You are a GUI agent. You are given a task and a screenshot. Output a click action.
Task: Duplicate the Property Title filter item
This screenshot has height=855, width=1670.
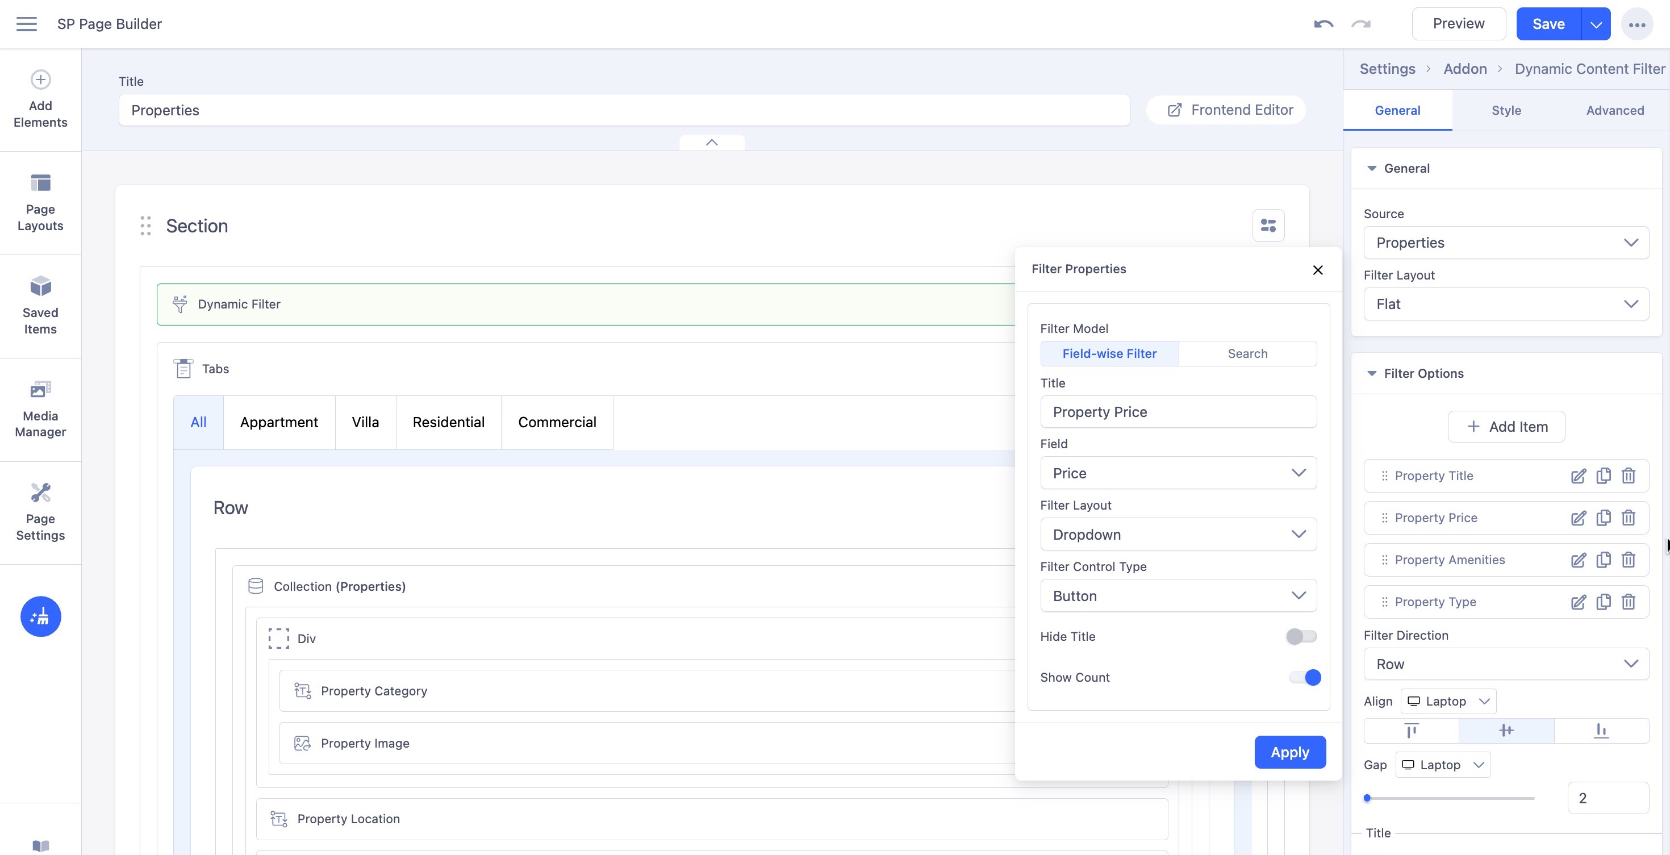click(x=1603, y=476)
